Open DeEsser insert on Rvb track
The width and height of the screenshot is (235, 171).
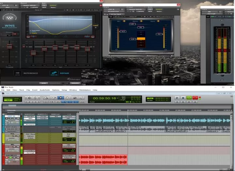coord(29,136)
